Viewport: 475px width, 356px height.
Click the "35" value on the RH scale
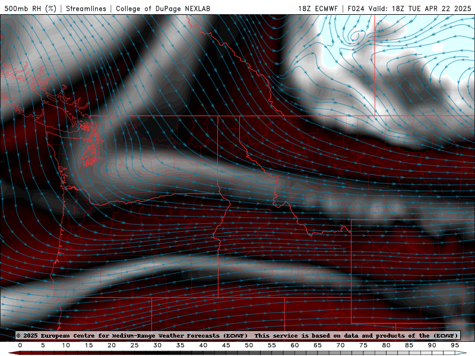[180, 345]
